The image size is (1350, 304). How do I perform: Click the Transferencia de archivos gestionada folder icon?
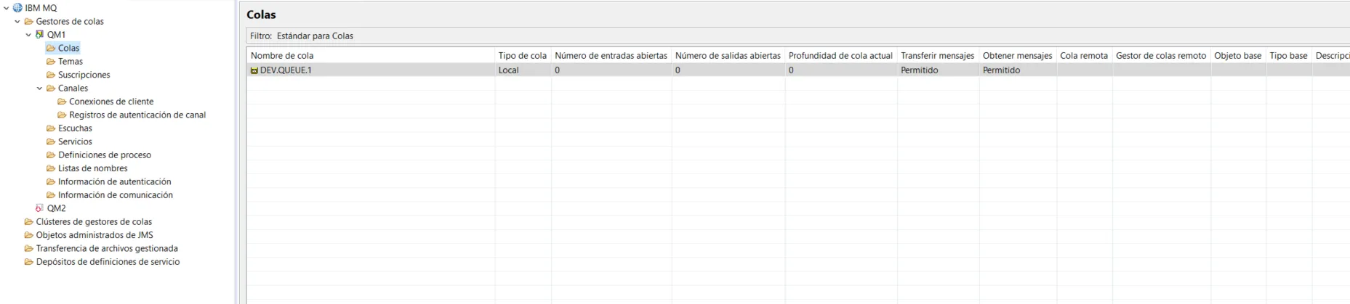(29, 249)
